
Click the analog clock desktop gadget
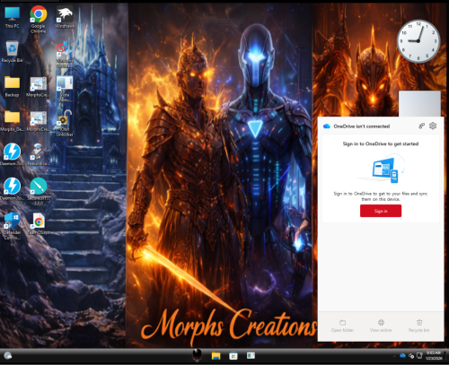pyautogui.click(x=418, y=40)
